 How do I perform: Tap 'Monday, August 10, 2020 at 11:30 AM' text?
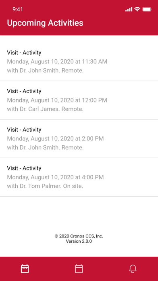point(57,62)
